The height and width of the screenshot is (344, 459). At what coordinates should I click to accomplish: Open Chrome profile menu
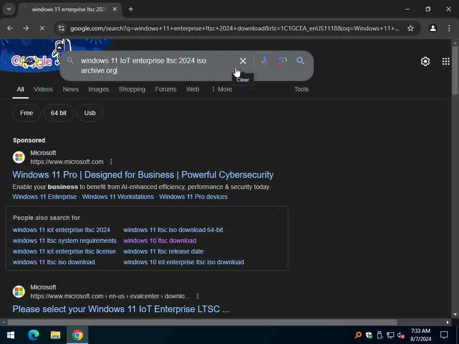click(433, 28)
